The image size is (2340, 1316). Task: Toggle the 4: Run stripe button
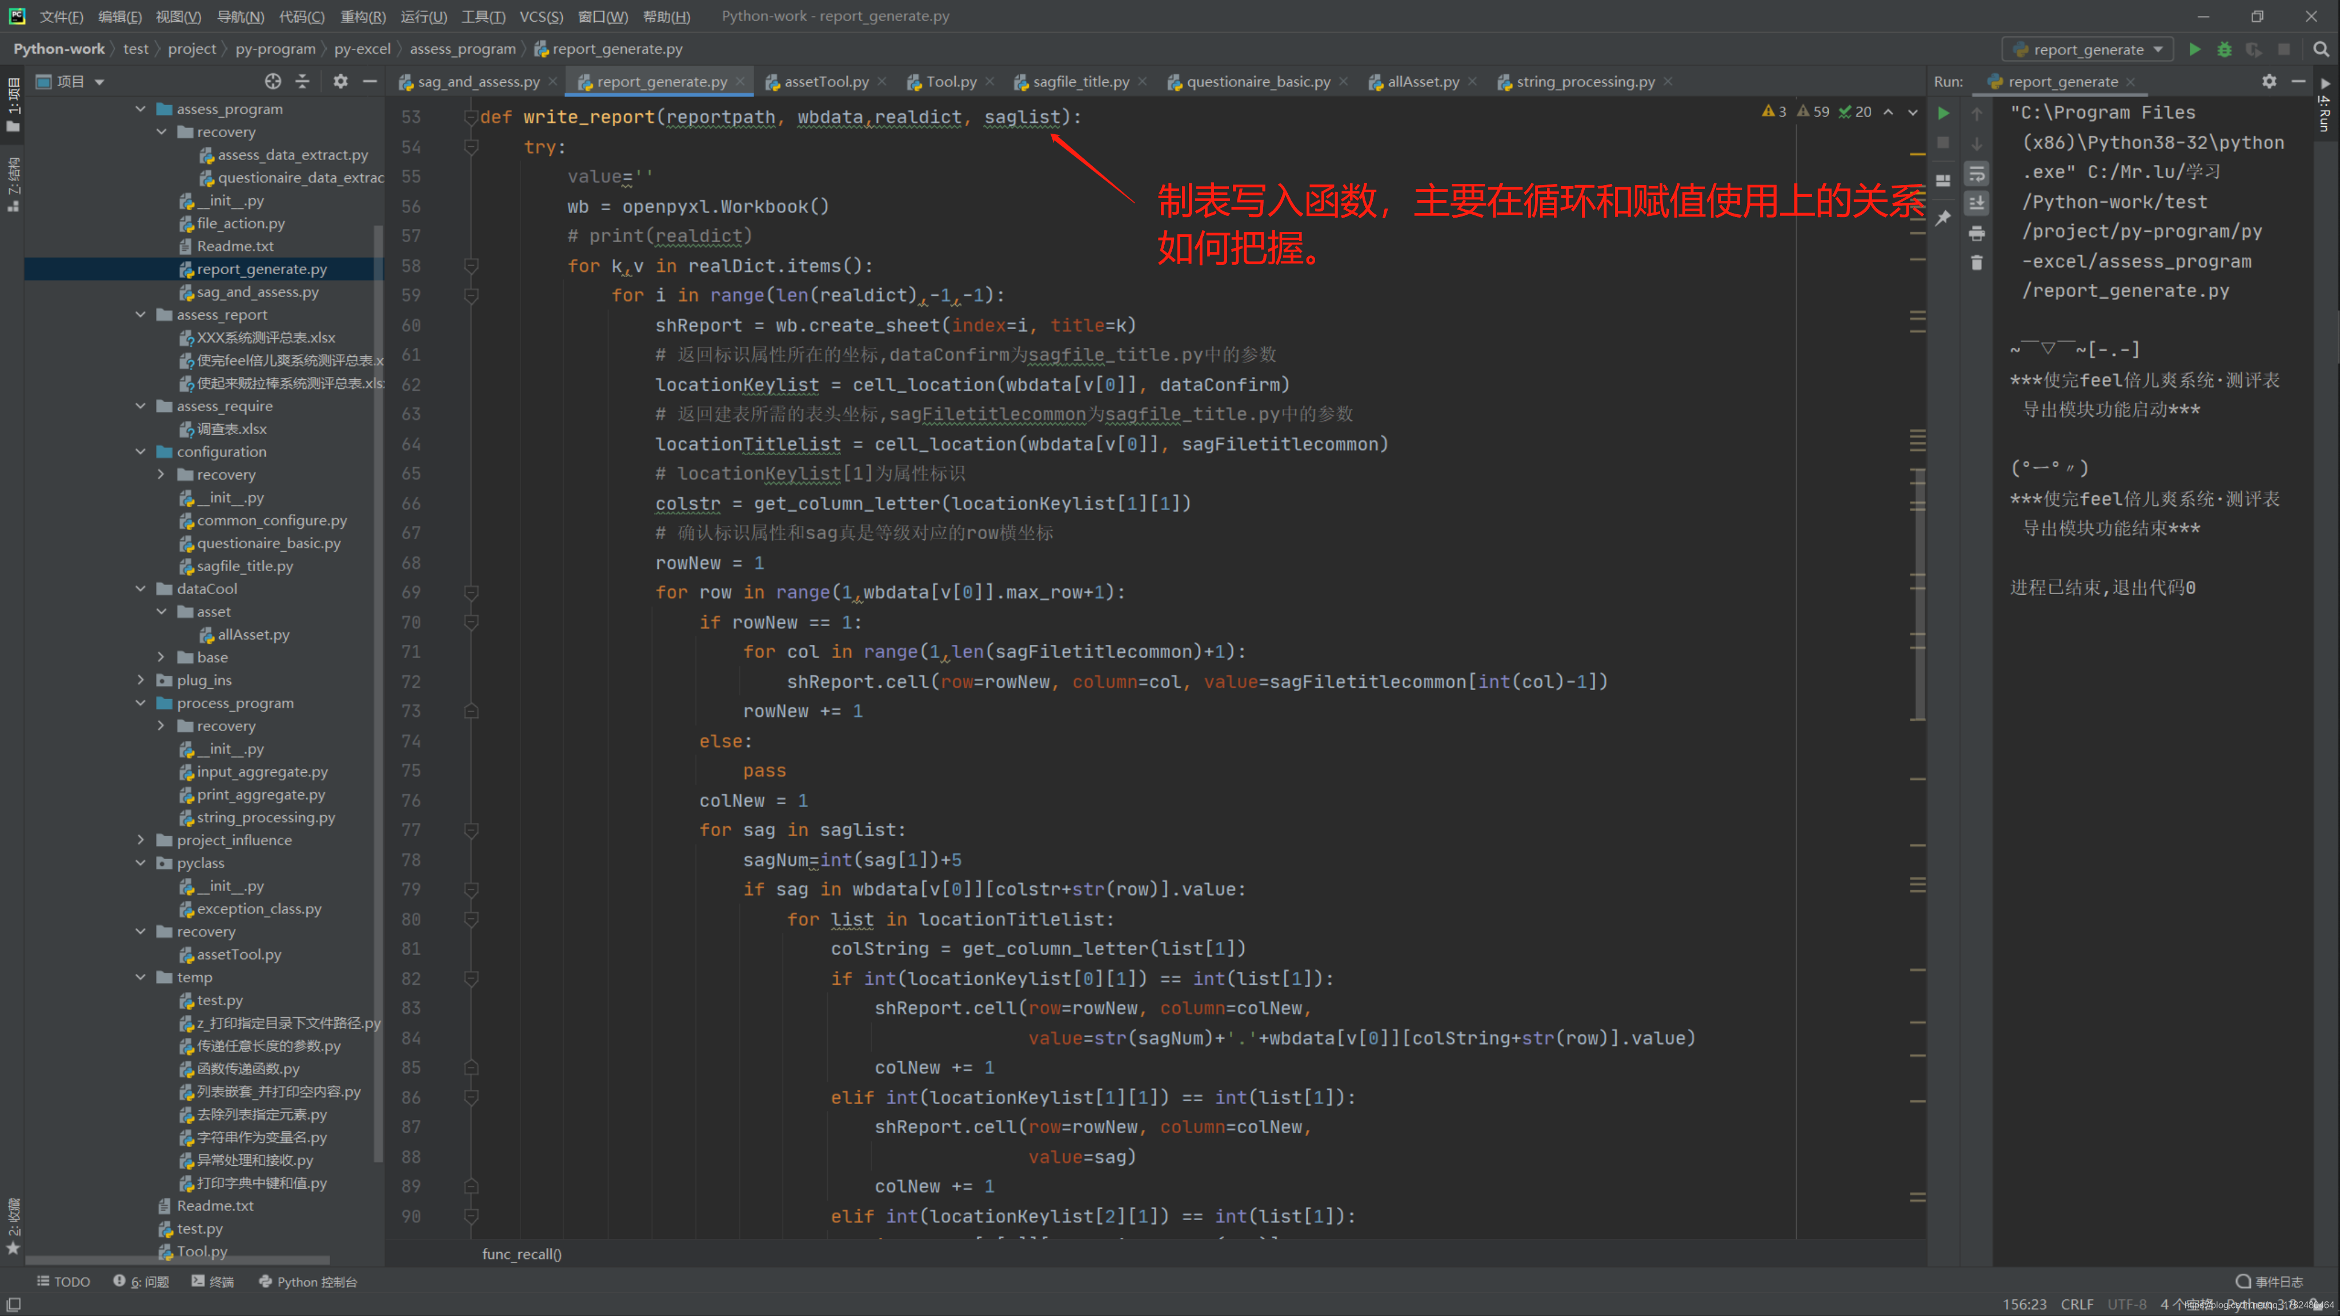click(2325, 105)
